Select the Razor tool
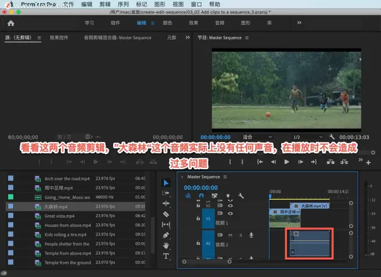381x277 pixels. pyautogui.click(x=166, y=214)
